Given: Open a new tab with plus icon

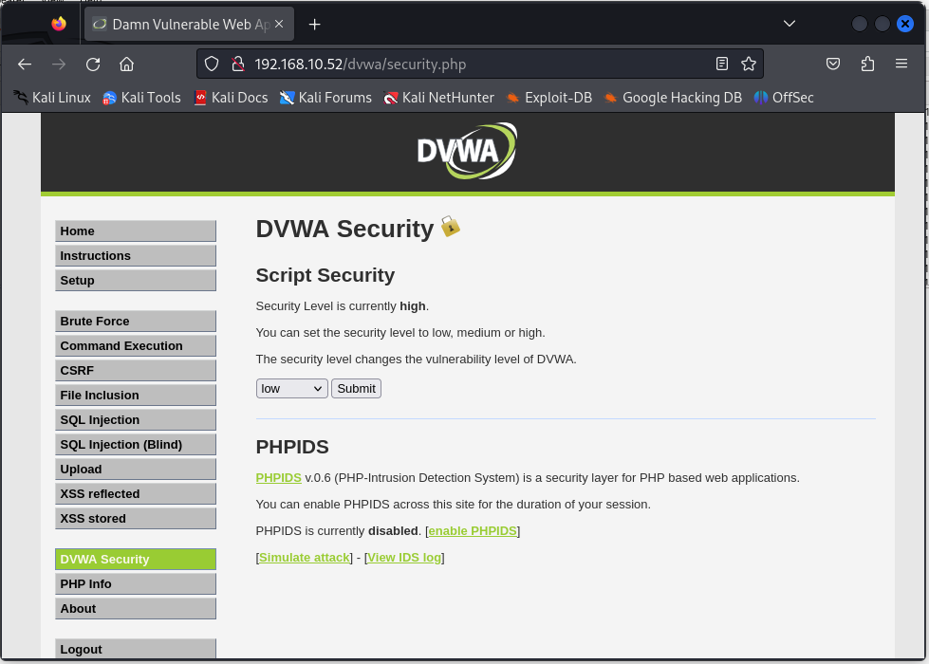Looking at the screenshot, I should [315, 25].
